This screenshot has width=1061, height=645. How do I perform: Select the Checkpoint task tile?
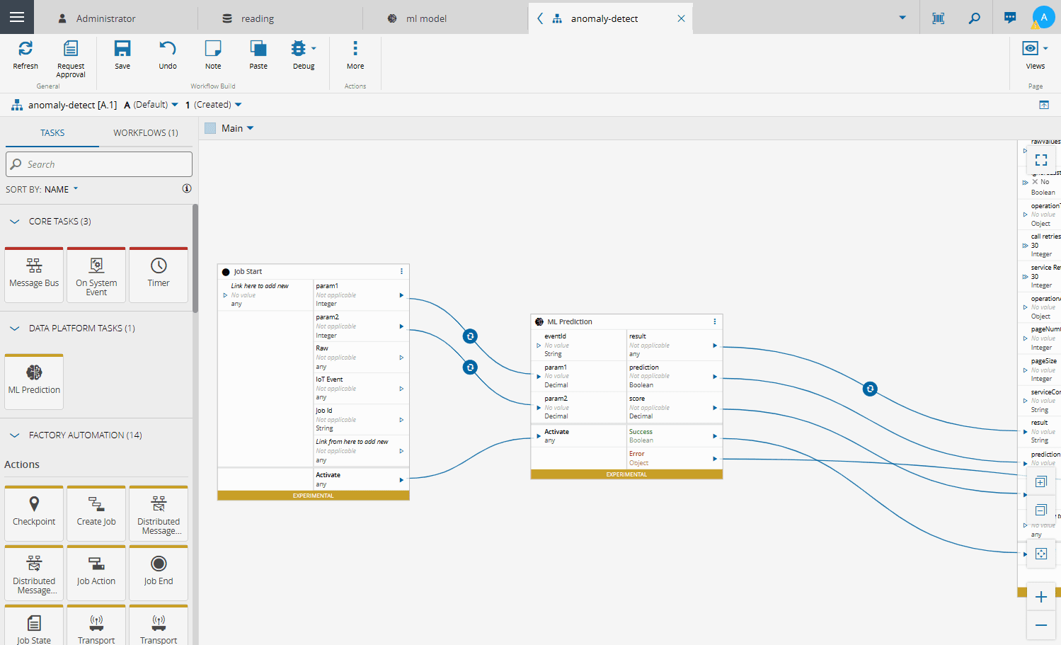click(34, 512)
